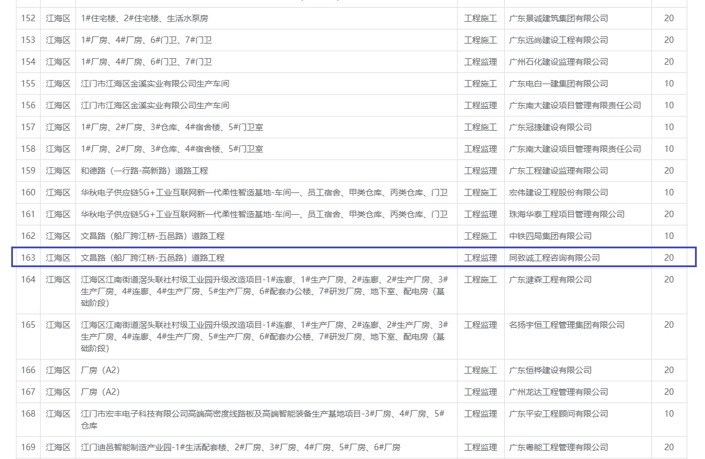This screenshot has width=705, height=459.
Task: Click 珠海华泰工程项目管理有限公司 company cell
Action: coord(567,214)
